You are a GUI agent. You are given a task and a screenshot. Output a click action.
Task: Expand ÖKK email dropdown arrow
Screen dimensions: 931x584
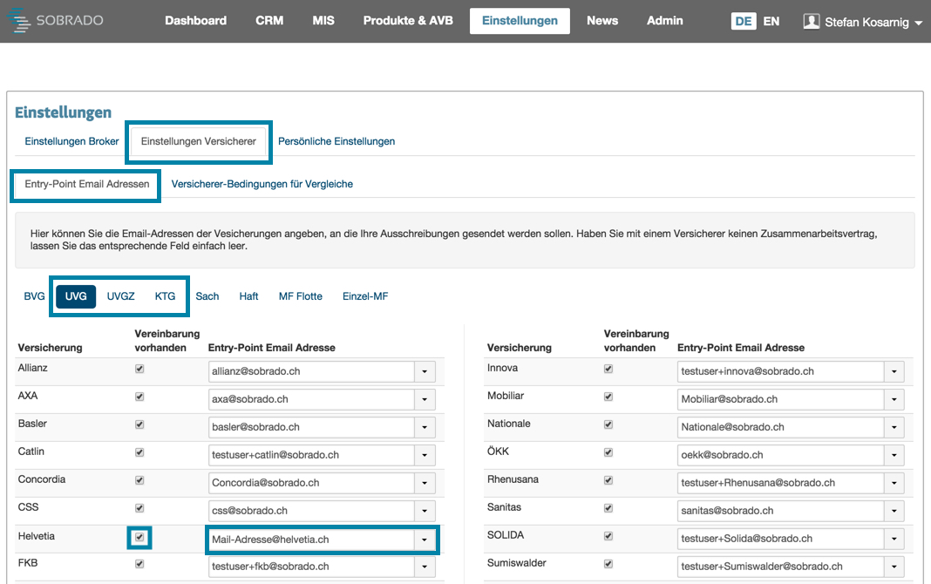tap(894, 455)
